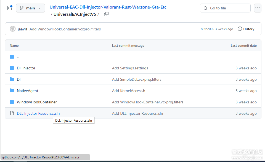Click the parent directory folder icon

click(x=12, y=57)
